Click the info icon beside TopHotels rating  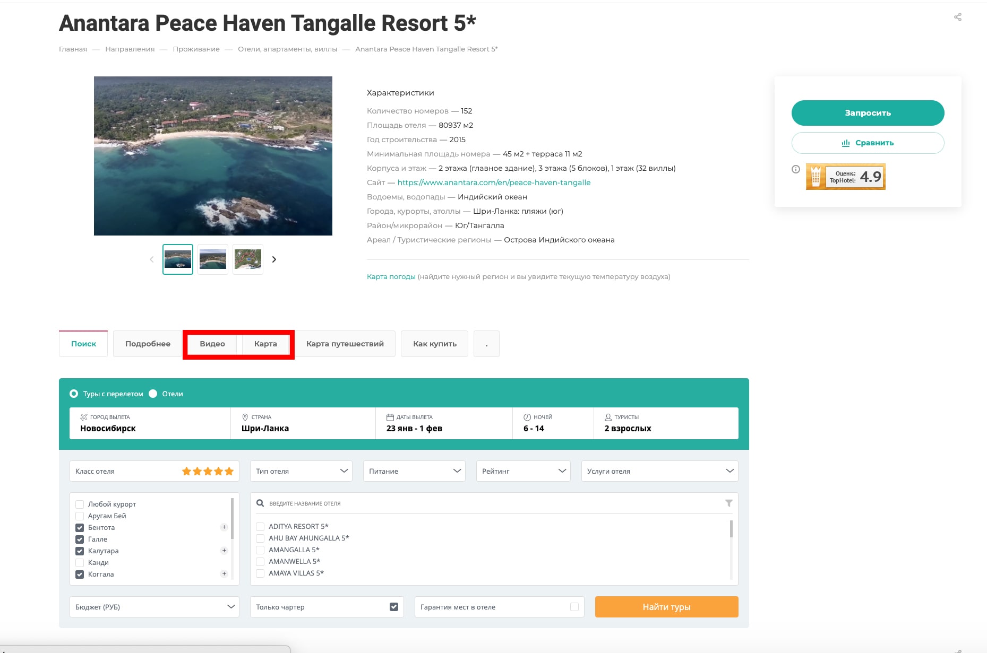pos(795,169)
